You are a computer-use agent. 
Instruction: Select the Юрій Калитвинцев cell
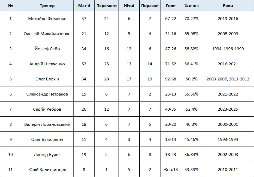(x=47, y=169)
